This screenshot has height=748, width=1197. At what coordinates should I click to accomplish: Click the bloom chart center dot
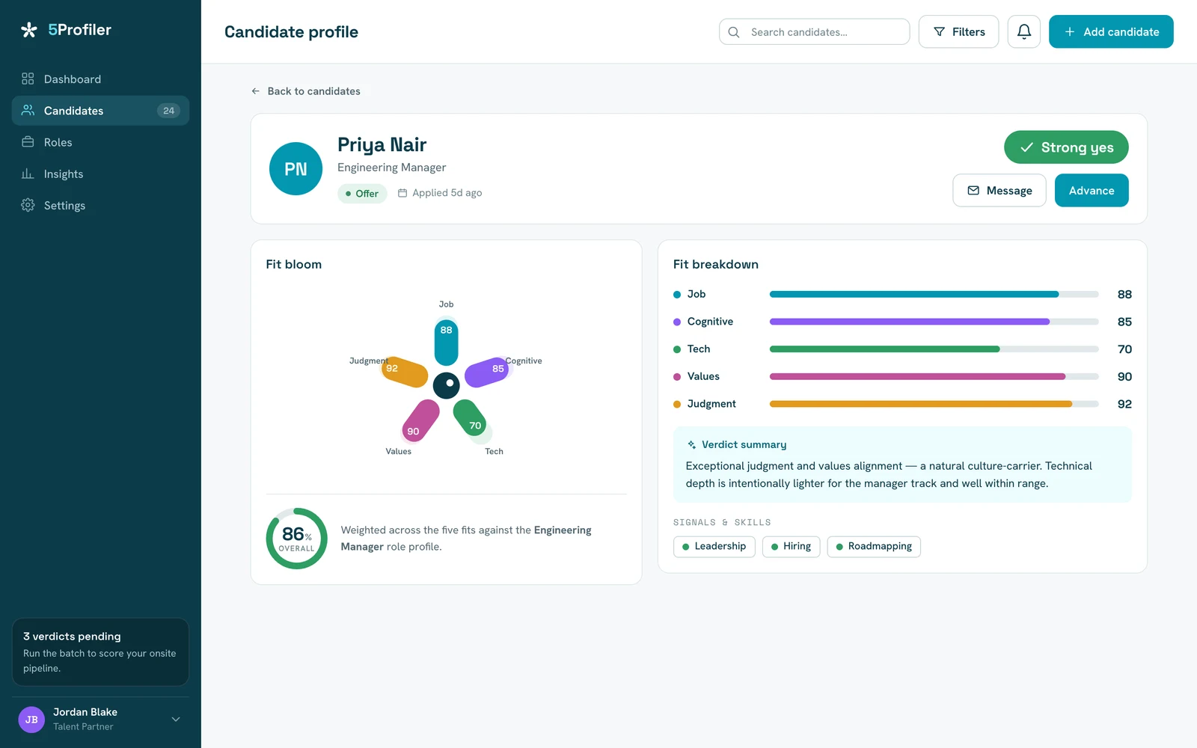tap(447, 385)
